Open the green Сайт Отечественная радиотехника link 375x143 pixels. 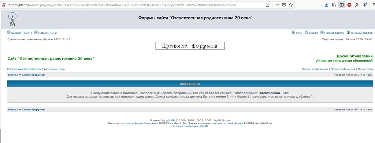pyautogui.click(x=51, y=58)
